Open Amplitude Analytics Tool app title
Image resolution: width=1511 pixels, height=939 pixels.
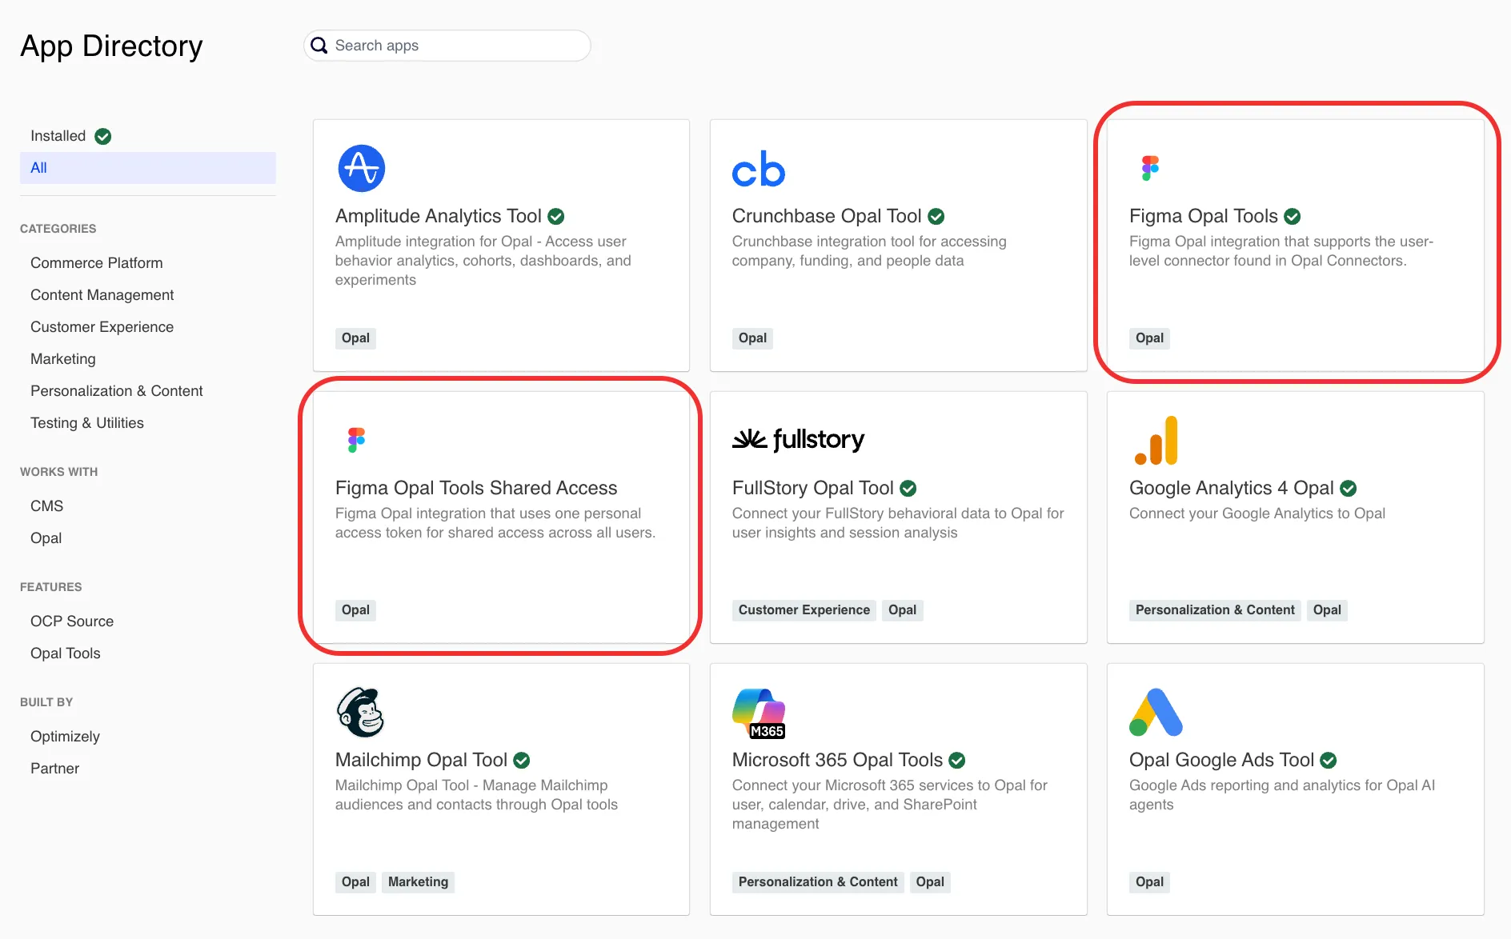(439, 216)
